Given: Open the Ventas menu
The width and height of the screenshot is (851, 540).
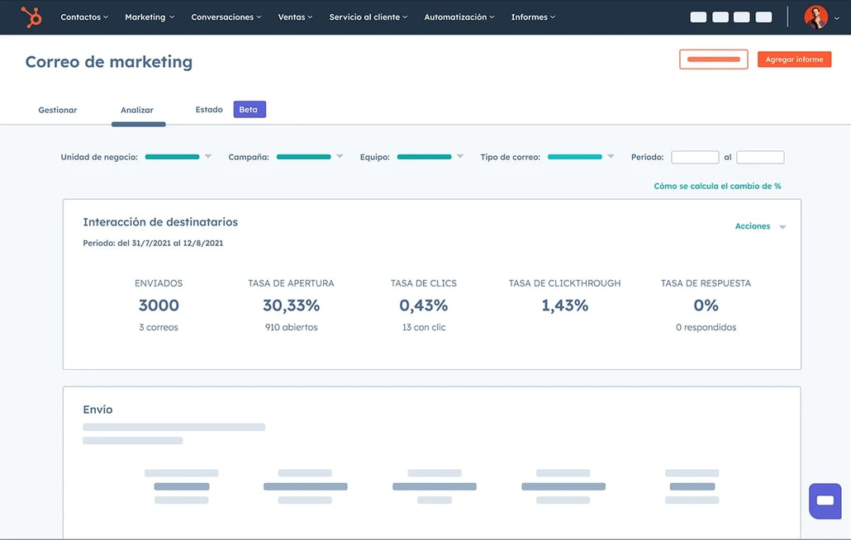Looking at the screenshot, I should click(295, 17).
